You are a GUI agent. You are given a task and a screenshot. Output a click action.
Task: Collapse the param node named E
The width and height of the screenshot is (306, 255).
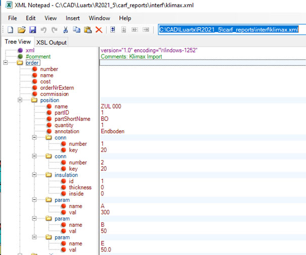(34, 237)
